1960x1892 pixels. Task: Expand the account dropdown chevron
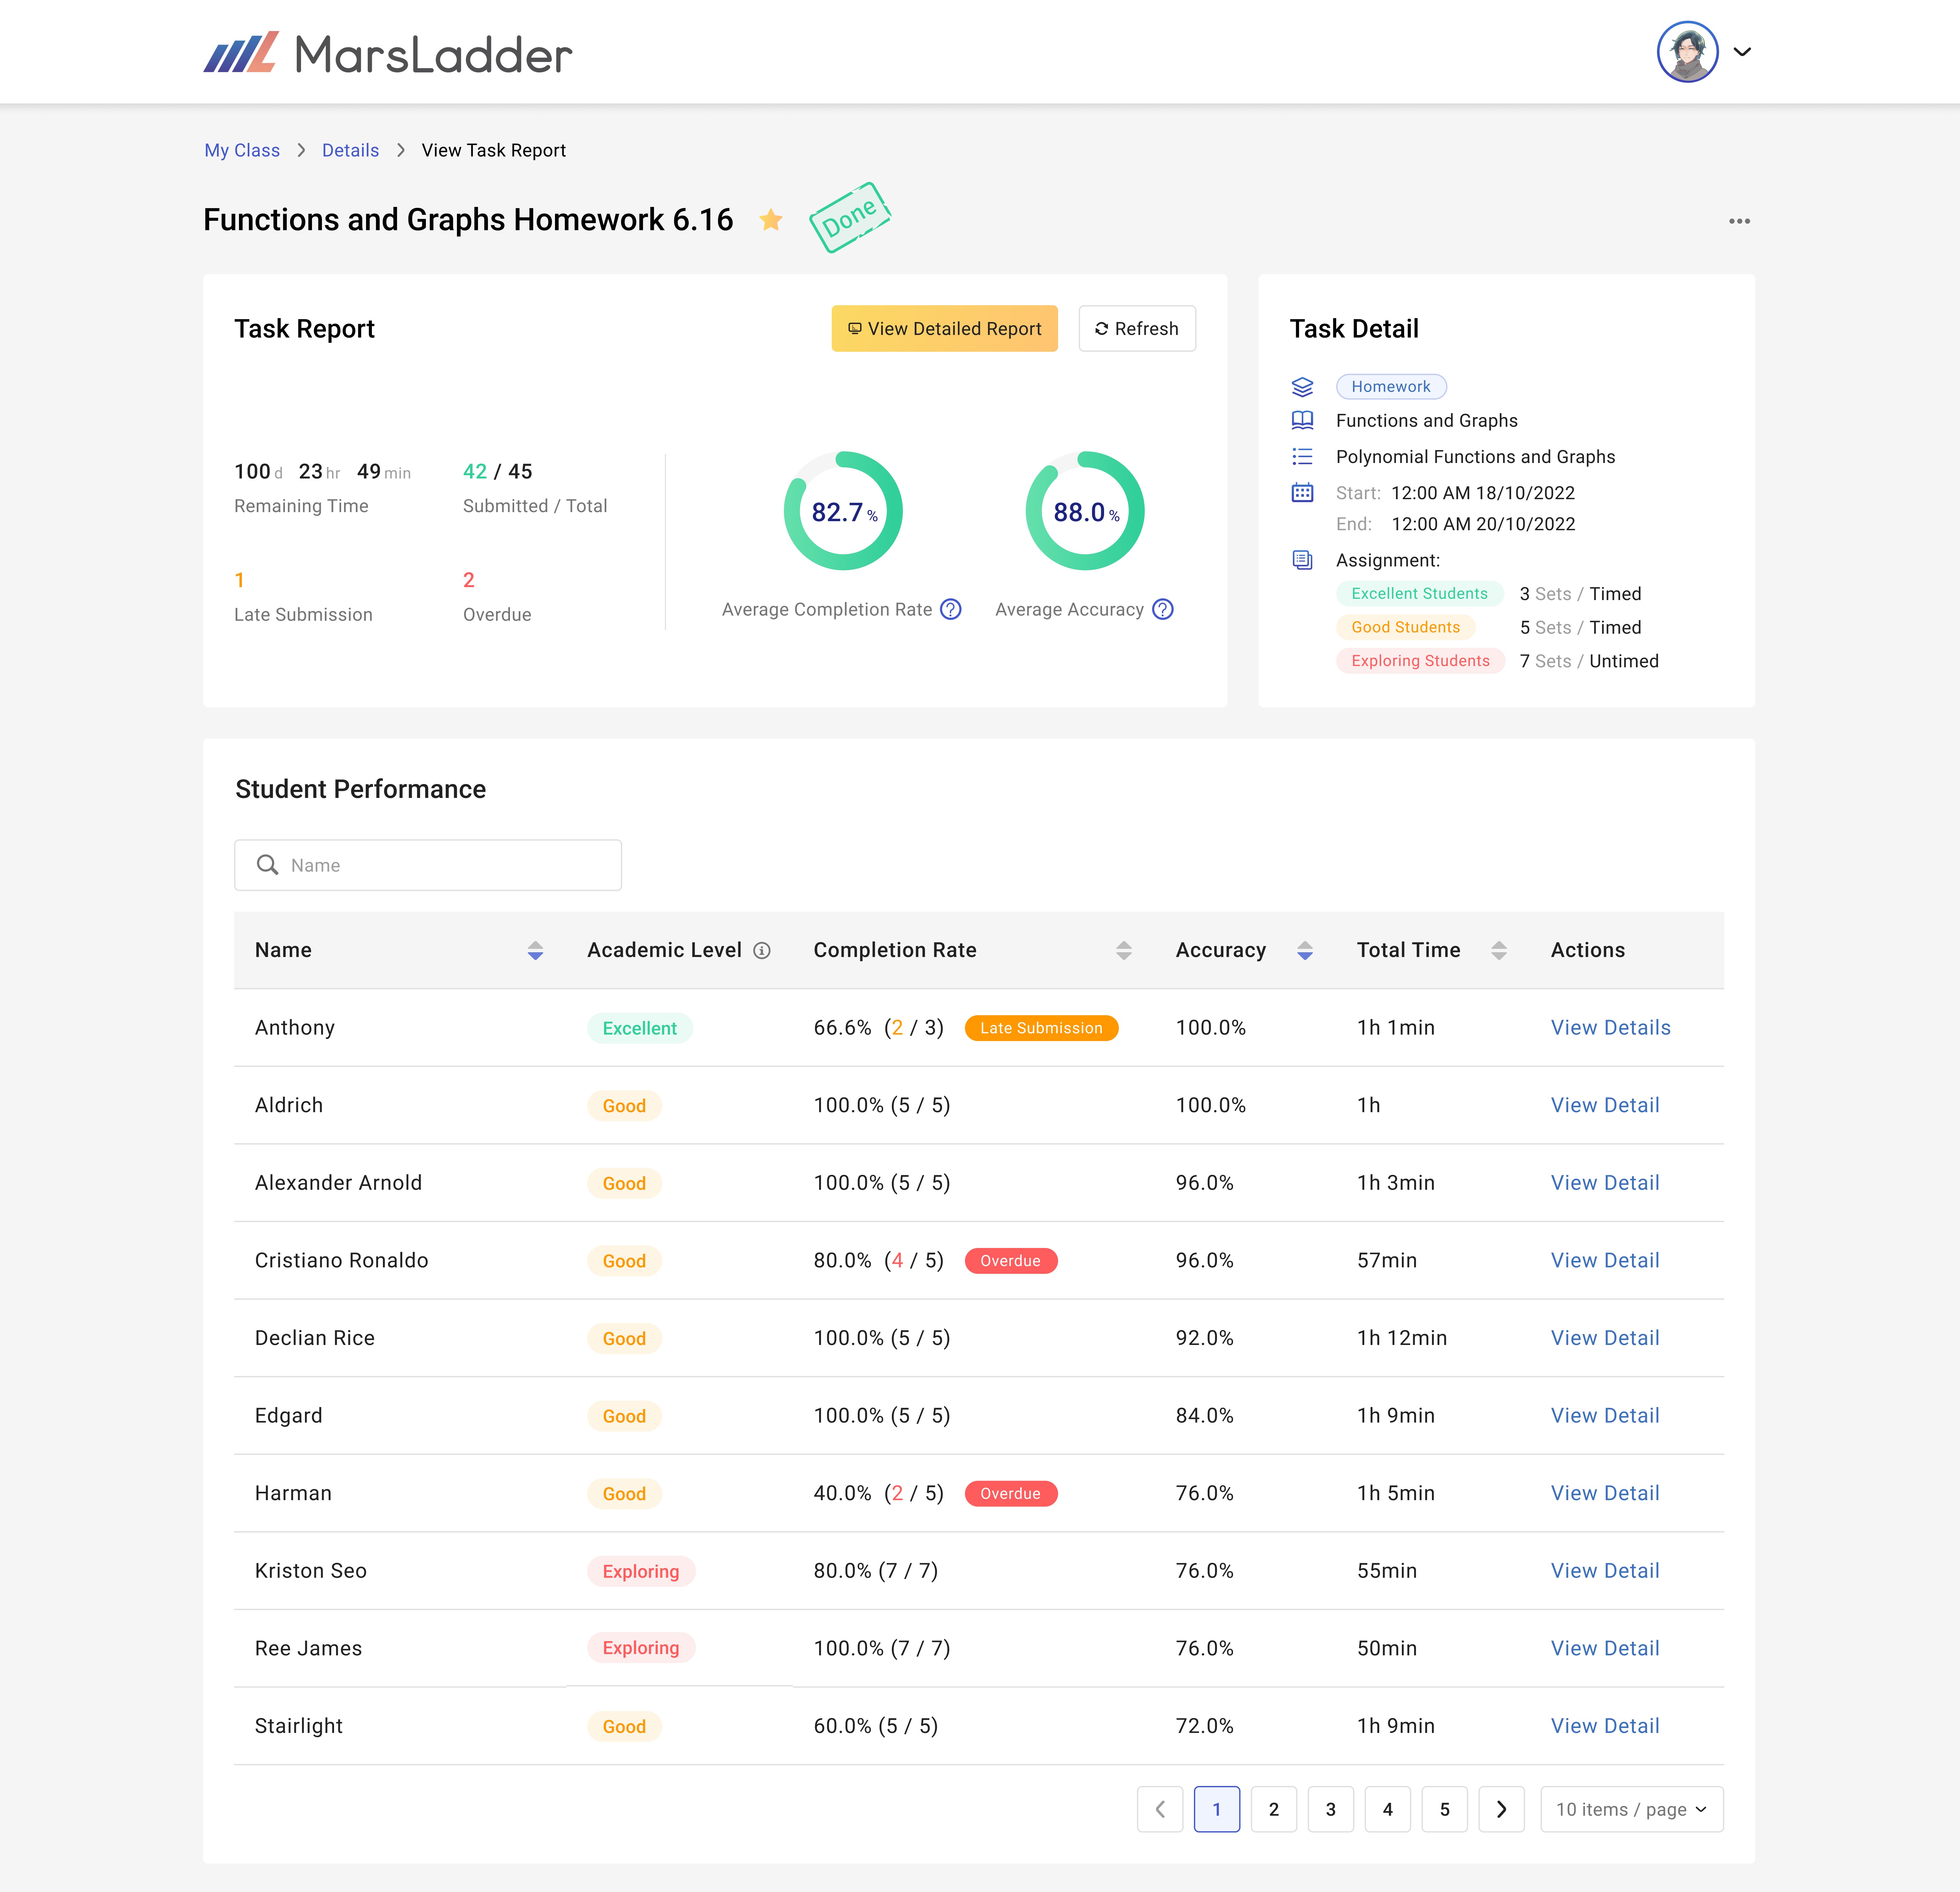coord(1742,52)
